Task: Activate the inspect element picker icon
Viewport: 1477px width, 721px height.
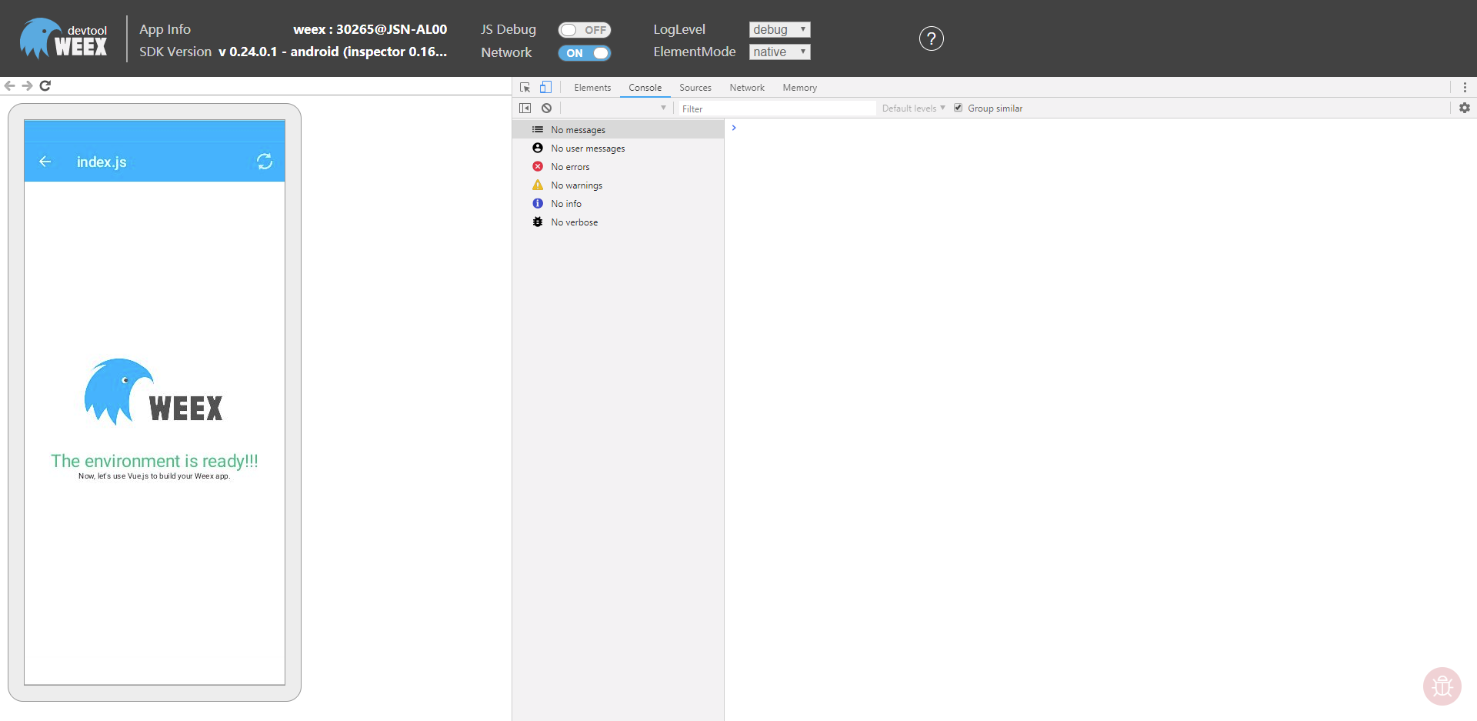Action: coord(525,88)
